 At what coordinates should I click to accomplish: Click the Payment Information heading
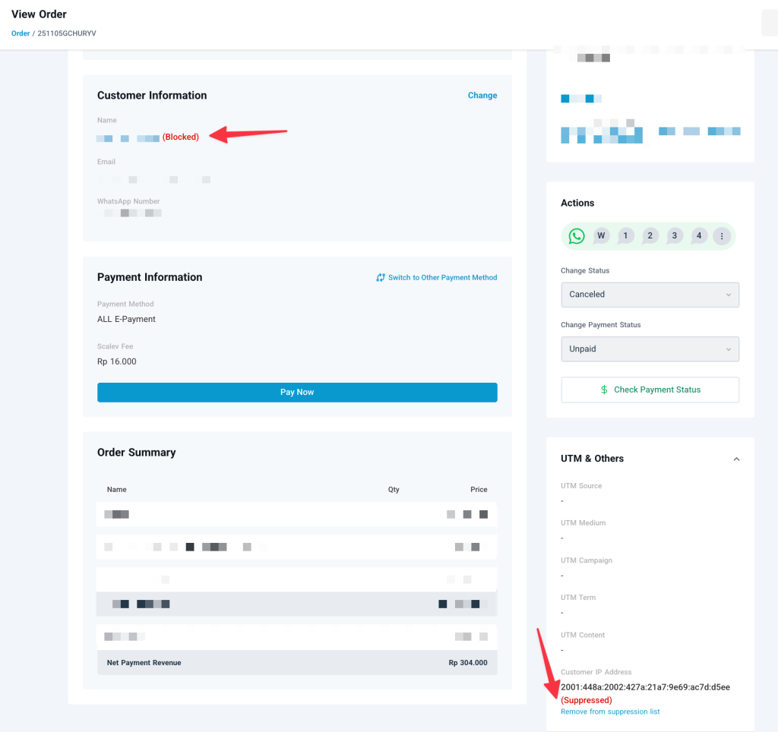pos(150,277)
